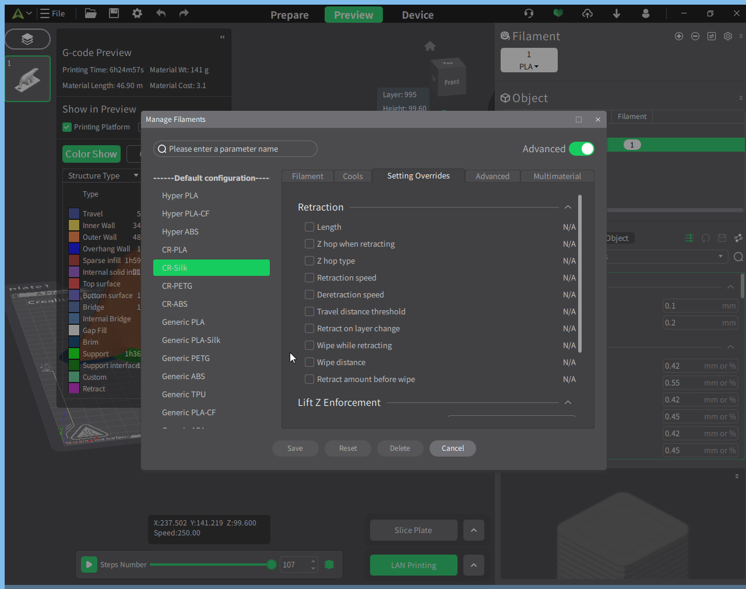Collapse the Retraction section

coord(568,207)
